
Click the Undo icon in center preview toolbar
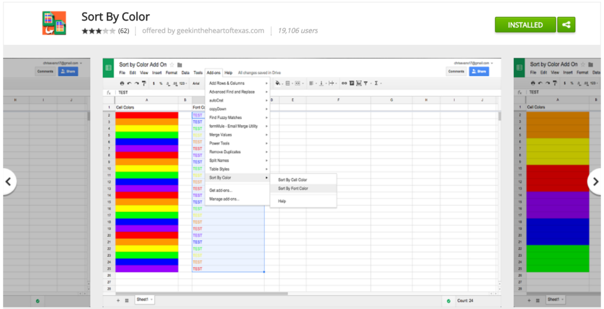[129, 83]
